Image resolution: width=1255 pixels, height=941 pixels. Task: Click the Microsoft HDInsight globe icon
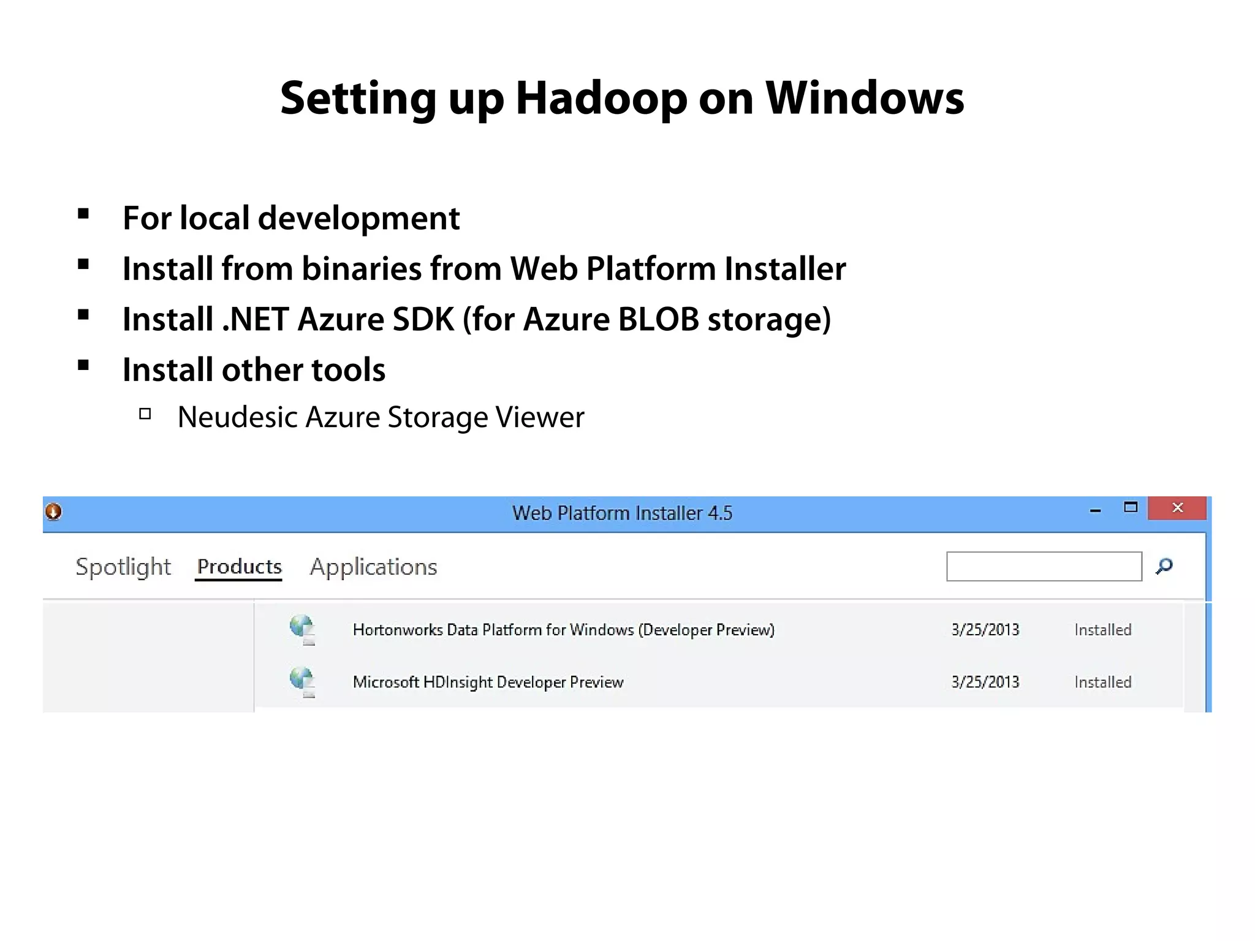[303, 682]
